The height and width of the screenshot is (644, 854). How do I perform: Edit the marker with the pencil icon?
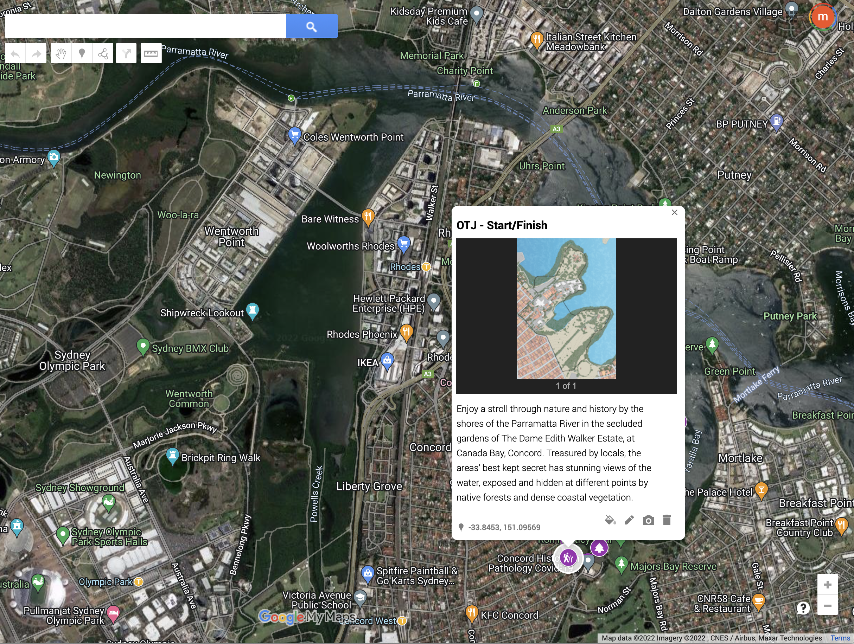(x=629, y=520)
